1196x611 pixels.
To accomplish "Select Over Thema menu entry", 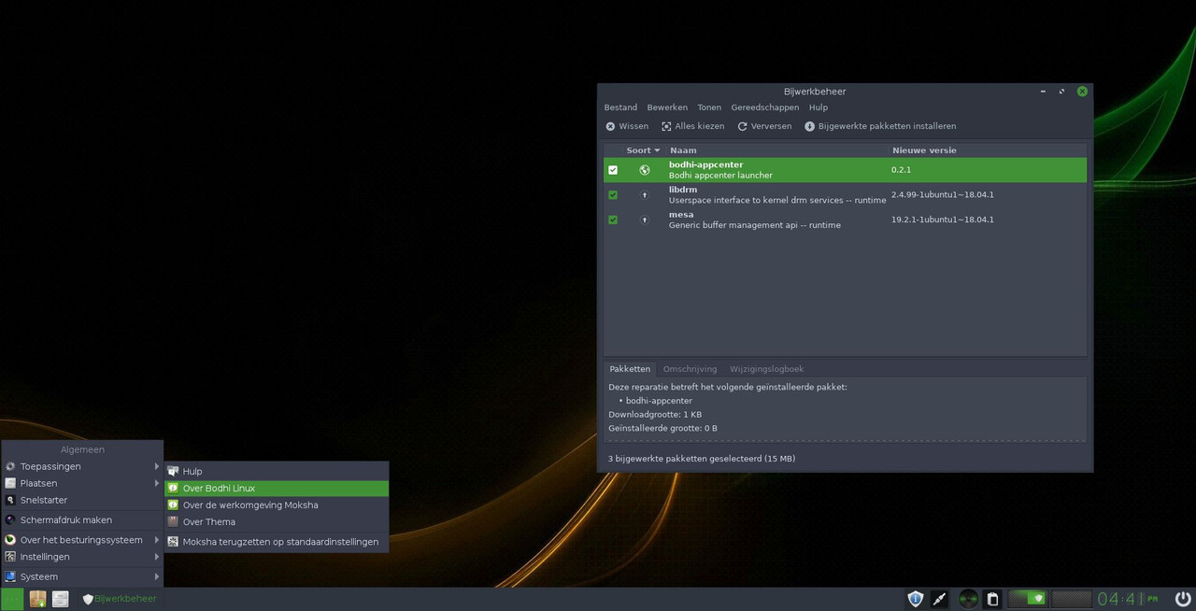I will (x=277, y=521).
